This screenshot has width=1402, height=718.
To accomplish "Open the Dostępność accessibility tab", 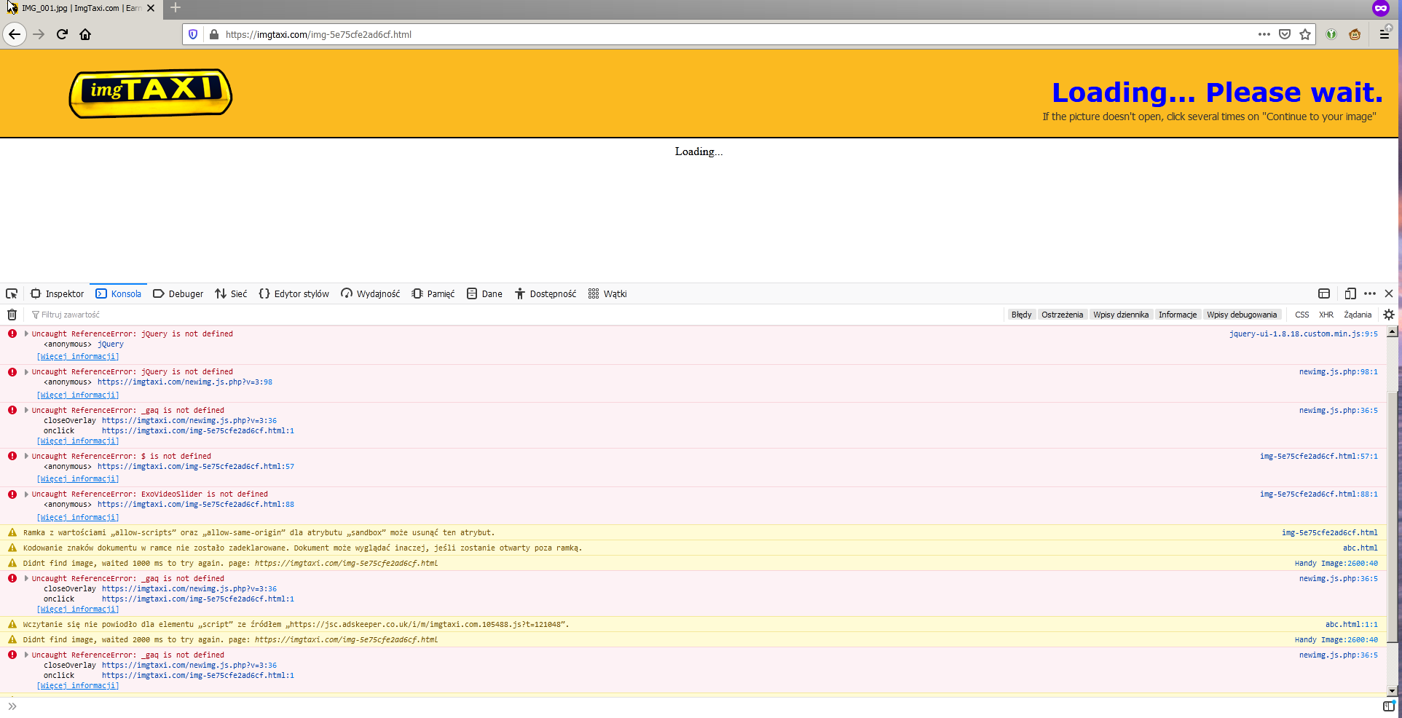I will click(x=546, y=293).
